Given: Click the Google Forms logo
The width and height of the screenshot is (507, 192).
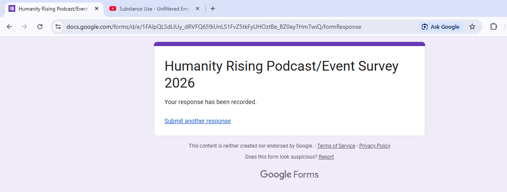Looking at the screenshot, I should [x=289, y=174].
